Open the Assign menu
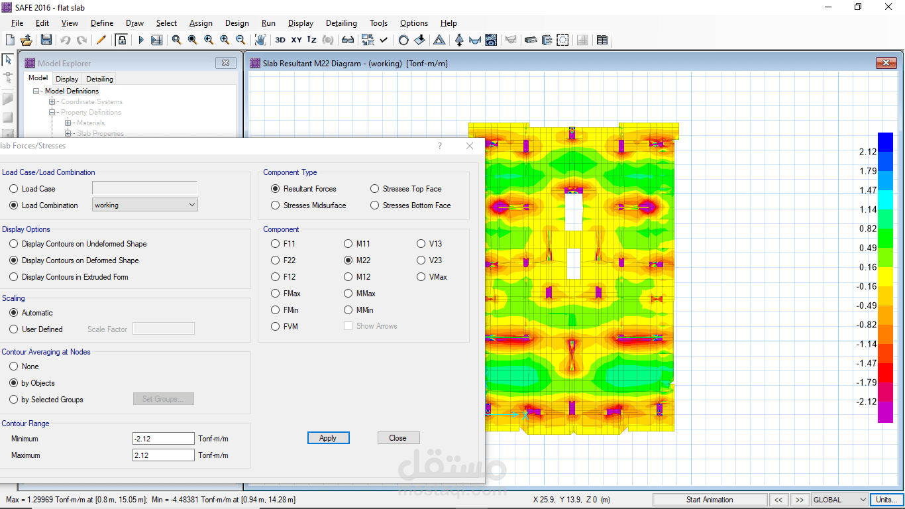905x509 pixels. pyautogui.click(x=201, y=23)
